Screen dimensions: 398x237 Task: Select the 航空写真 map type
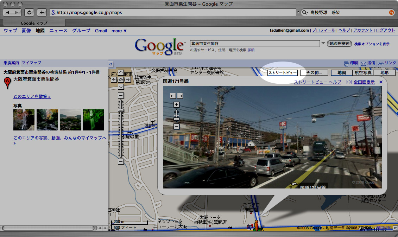tap(363, 73)
